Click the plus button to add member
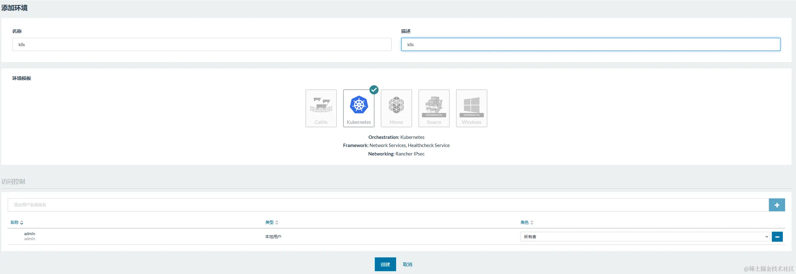Screen dimensions: 796x274 pyautogui.click(x=777, y=205)
